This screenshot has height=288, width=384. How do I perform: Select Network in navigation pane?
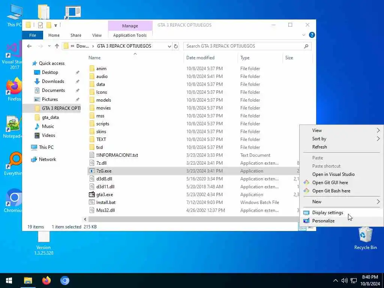[47, 159]
